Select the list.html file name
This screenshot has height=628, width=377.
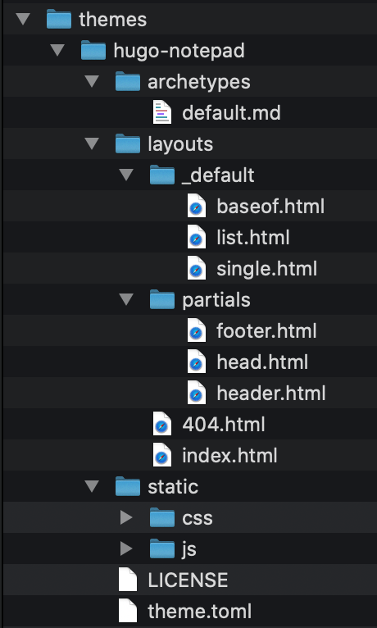[253, 238]
